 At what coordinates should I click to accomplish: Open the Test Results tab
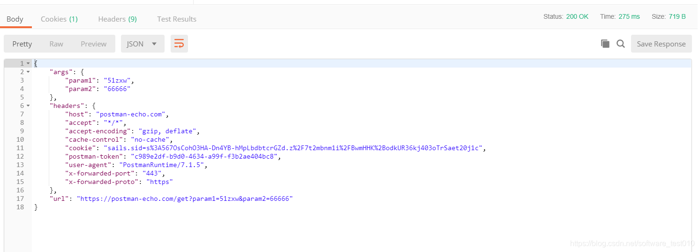point(177,19)
